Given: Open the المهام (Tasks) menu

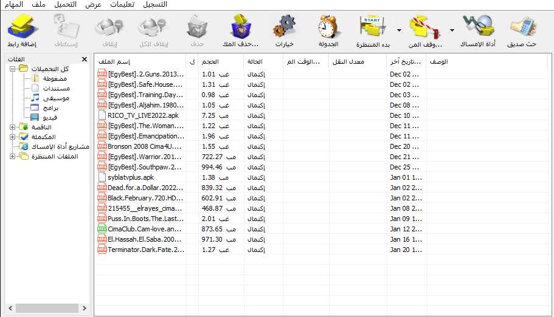Looking at the screenshot, I should (x=14, y=5).
